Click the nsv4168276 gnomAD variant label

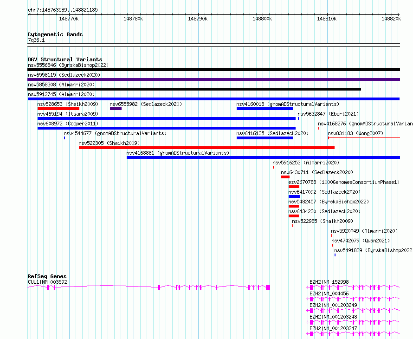pos(365,124)
